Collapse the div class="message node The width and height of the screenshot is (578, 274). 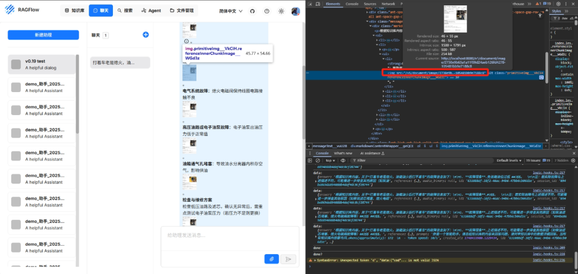tap(368, 21)
